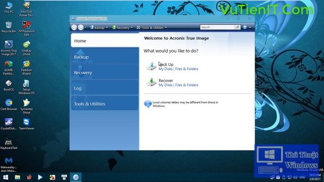Click the Recover heading text
Screen dimensions: 324x182
166,80
